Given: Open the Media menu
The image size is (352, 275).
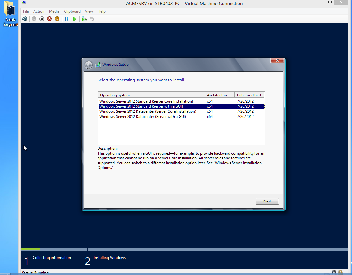Looking at the screenshot, I should 54,11.
